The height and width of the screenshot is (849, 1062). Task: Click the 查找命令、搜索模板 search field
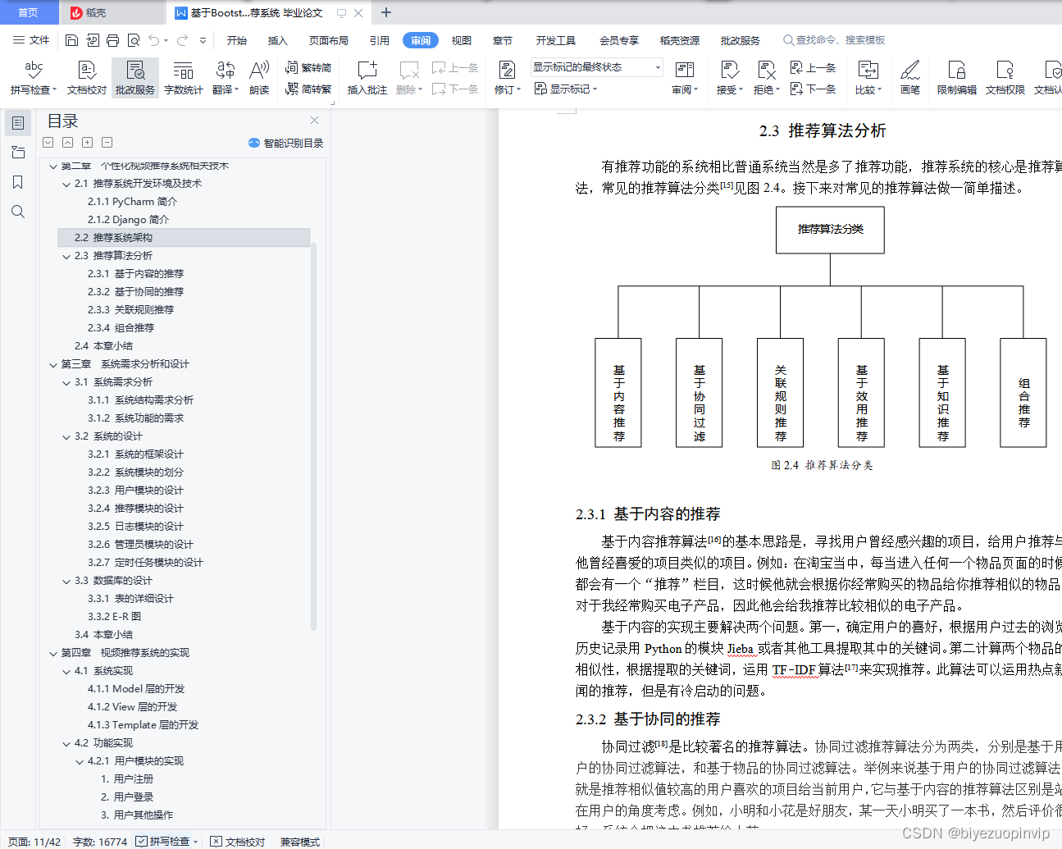tap(833, 40)
